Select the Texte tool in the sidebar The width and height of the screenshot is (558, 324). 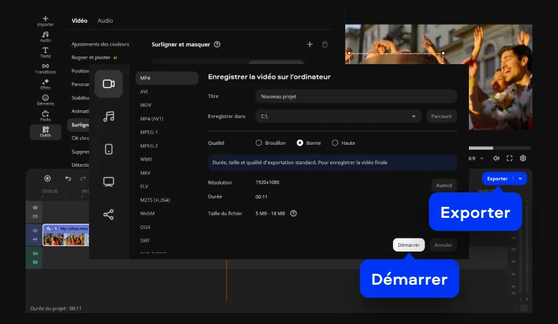tap(45, 52)
